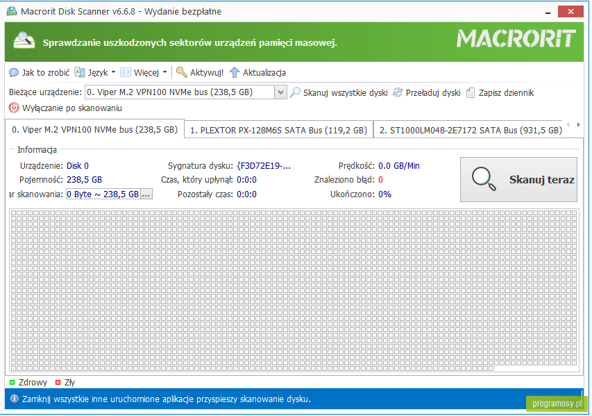Toggle Wyłączanie po skanowaniu power icon
Image resolution: width=592 pixels, height=416 pixels.
[14, 108]
